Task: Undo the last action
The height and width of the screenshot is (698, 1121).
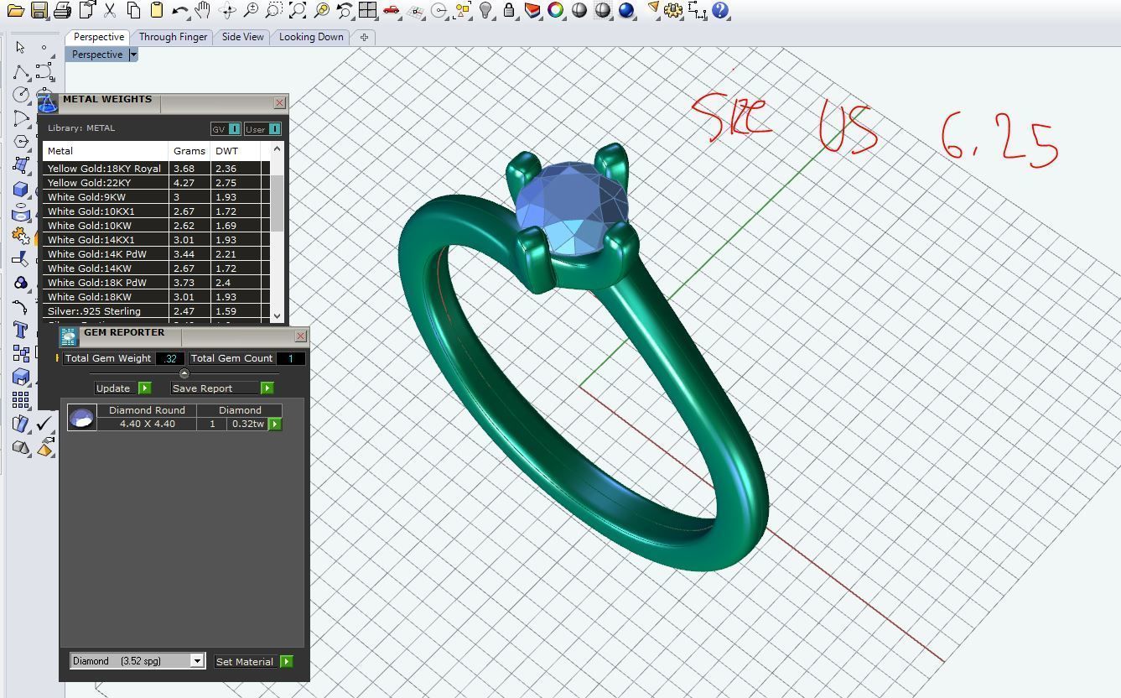Action: click(179, 11)
